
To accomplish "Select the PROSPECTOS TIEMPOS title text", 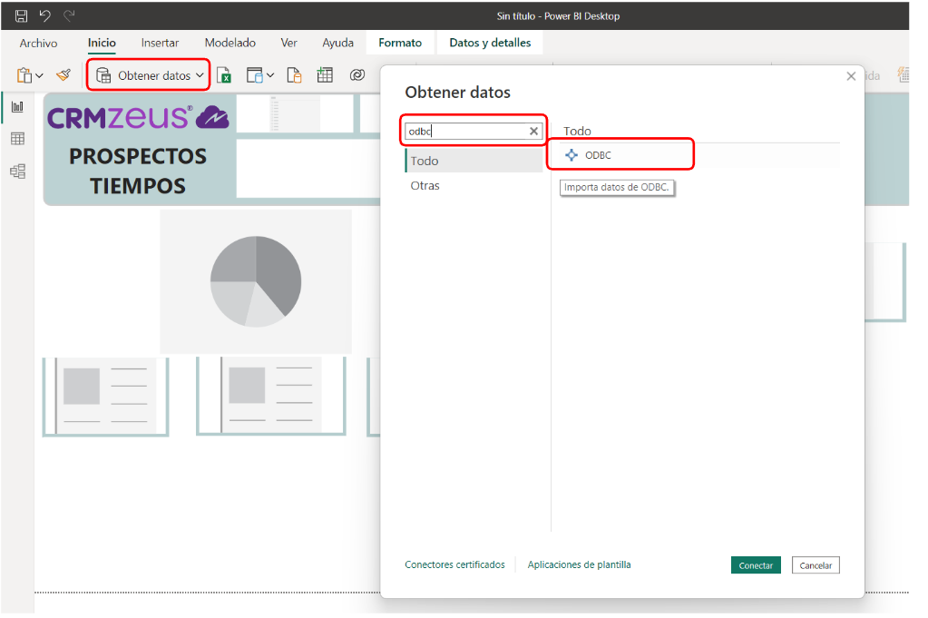I will 138,172.
